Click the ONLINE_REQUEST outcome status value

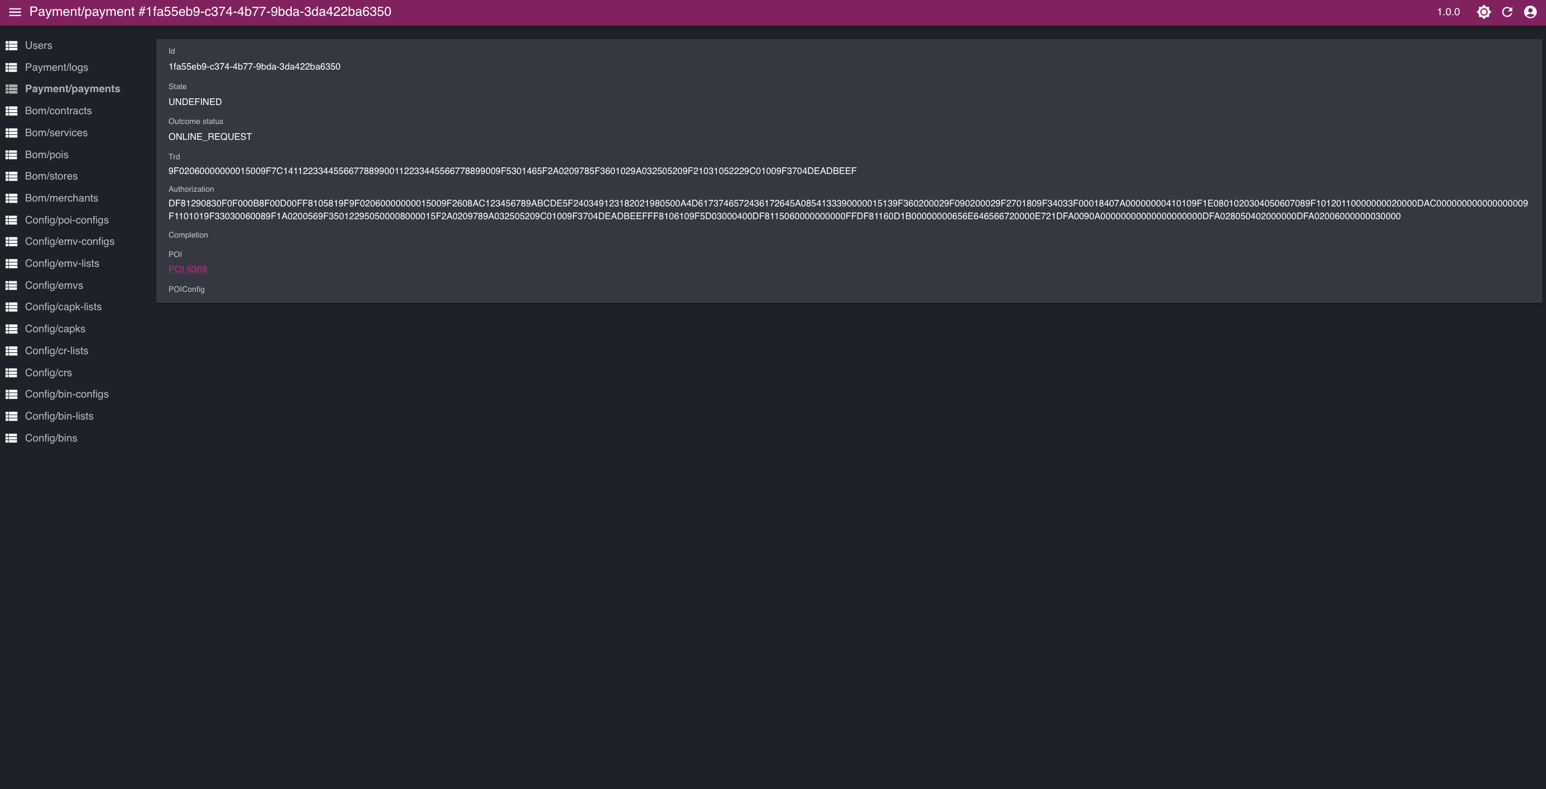click(x=210, y=137)
